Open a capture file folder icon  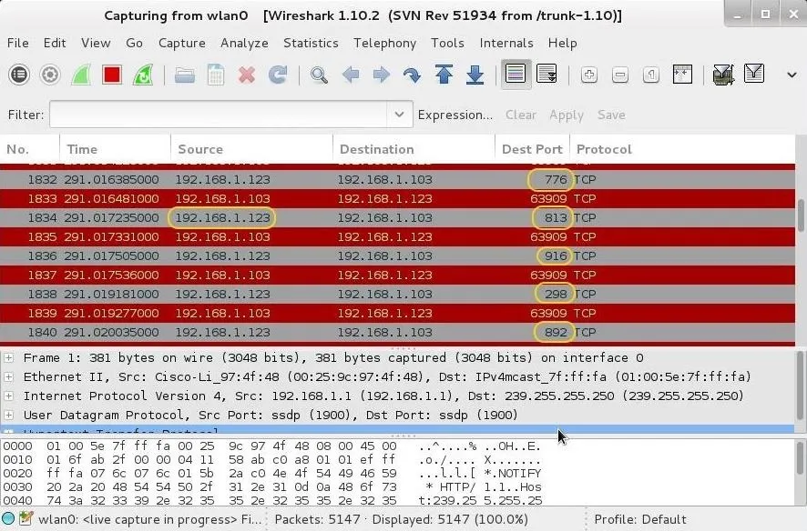[184, 75]
